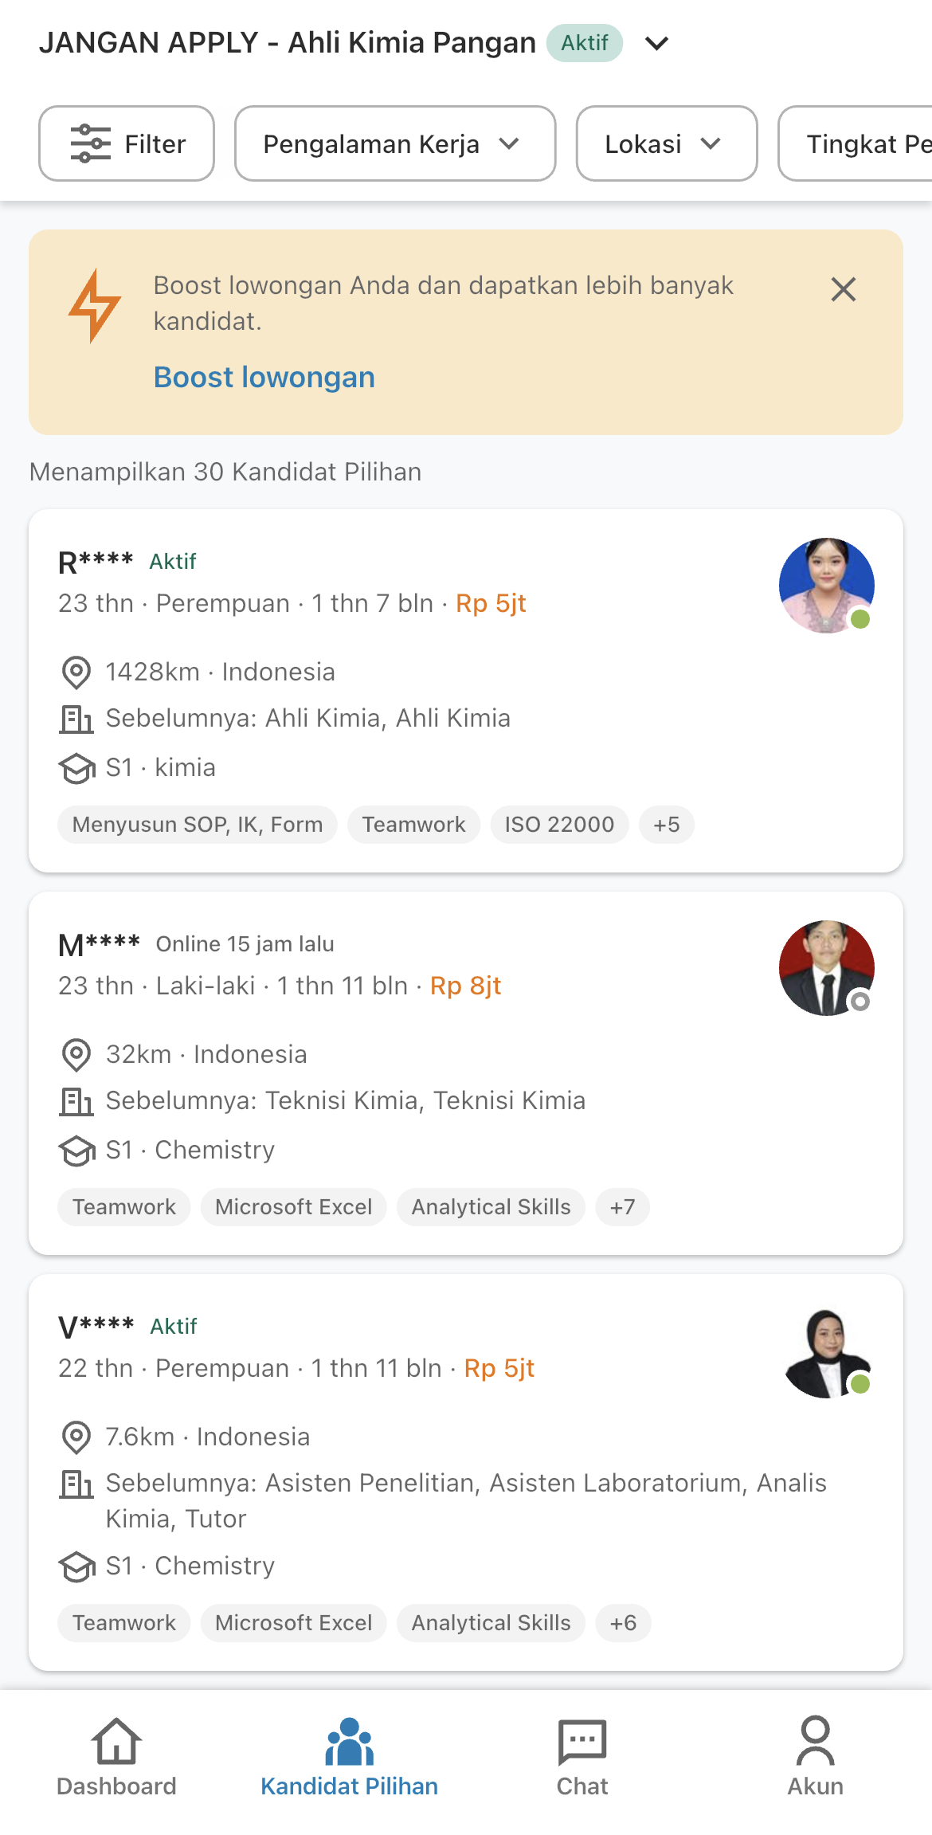Screen dimensions: 932x1835
Task: Show R****'s +5 hidden skills
Action: [x=666, y=825]
